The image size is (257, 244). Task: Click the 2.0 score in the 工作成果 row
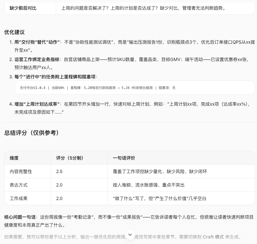tap(59, 198)
